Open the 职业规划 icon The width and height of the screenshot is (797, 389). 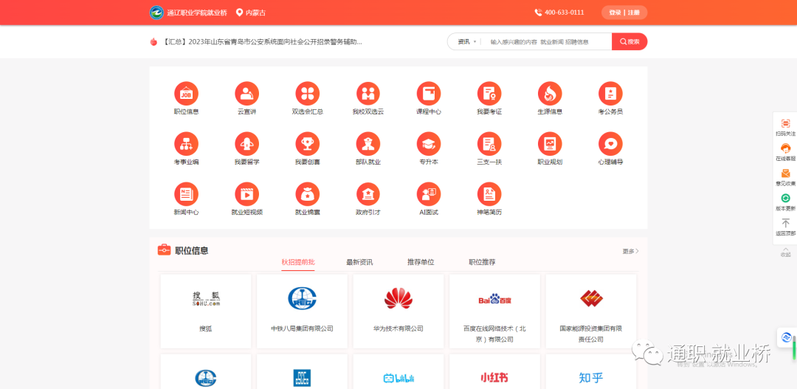point(550,144)
